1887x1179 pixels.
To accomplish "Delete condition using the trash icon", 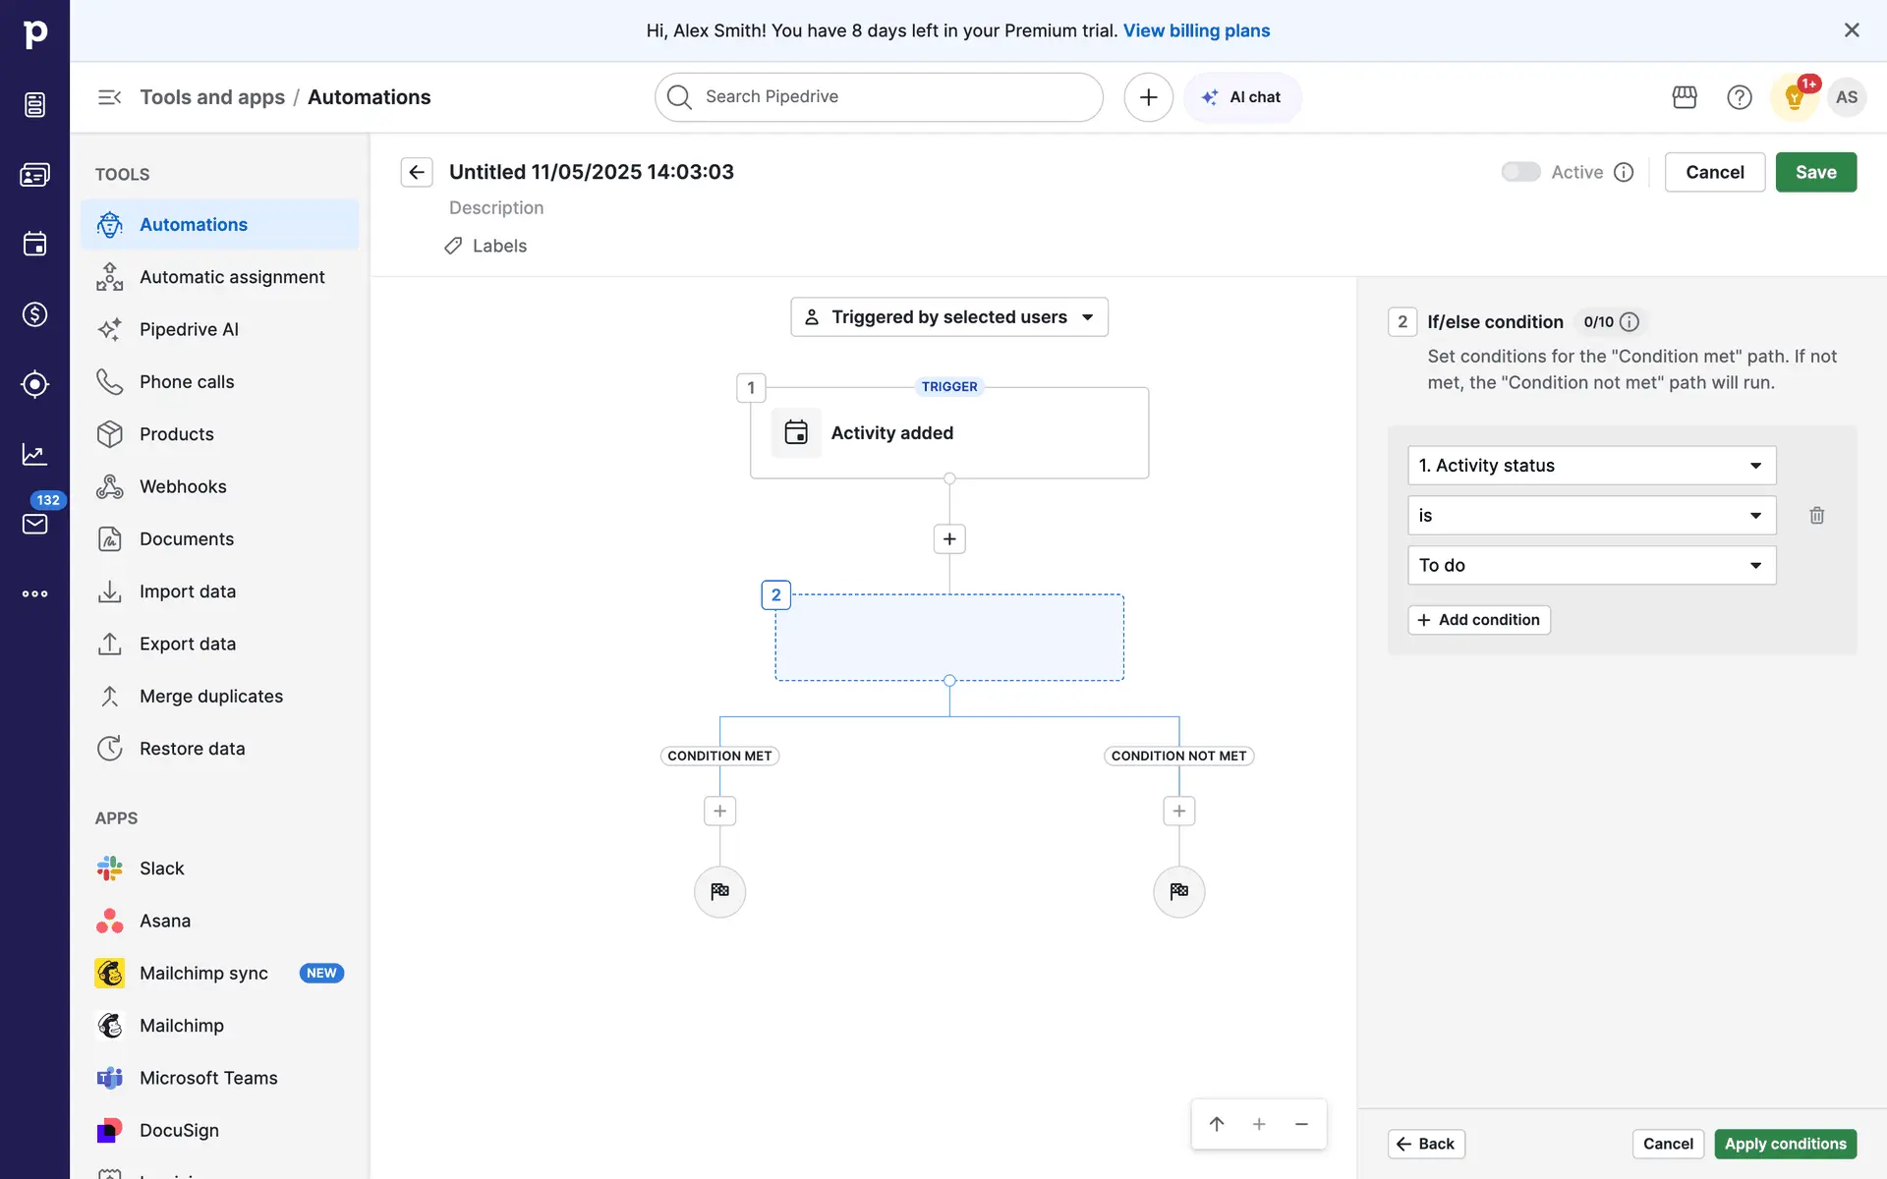I will point(1816,516).
